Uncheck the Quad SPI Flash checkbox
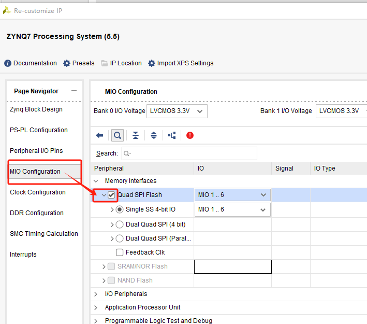 [111, 195]
